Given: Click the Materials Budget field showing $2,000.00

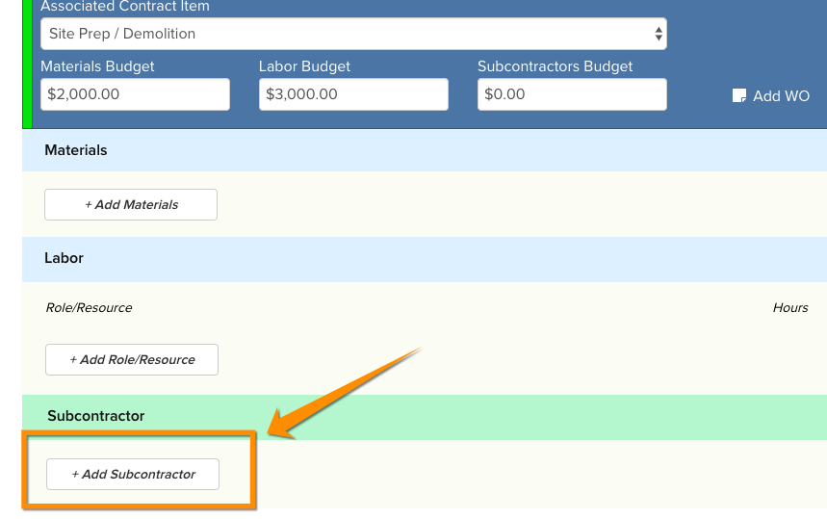Looking at the screenshot, I should 135,94.
